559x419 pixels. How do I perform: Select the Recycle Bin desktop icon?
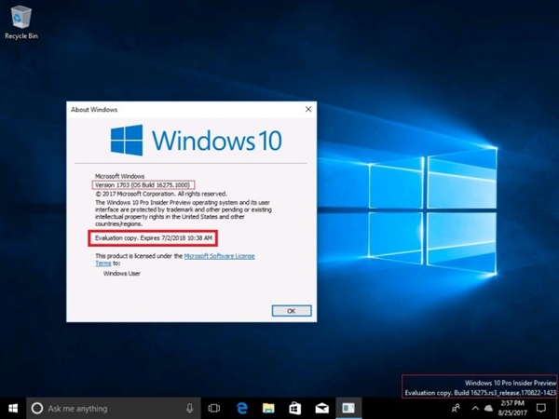click(x=20, y=20)
